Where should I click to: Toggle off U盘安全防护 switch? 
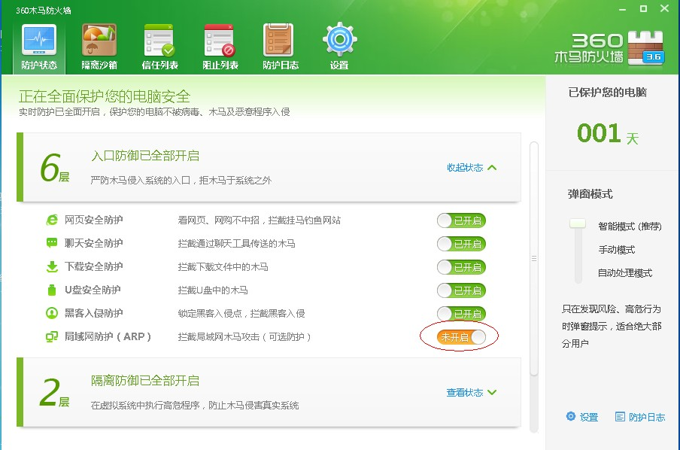click(461, 290)
